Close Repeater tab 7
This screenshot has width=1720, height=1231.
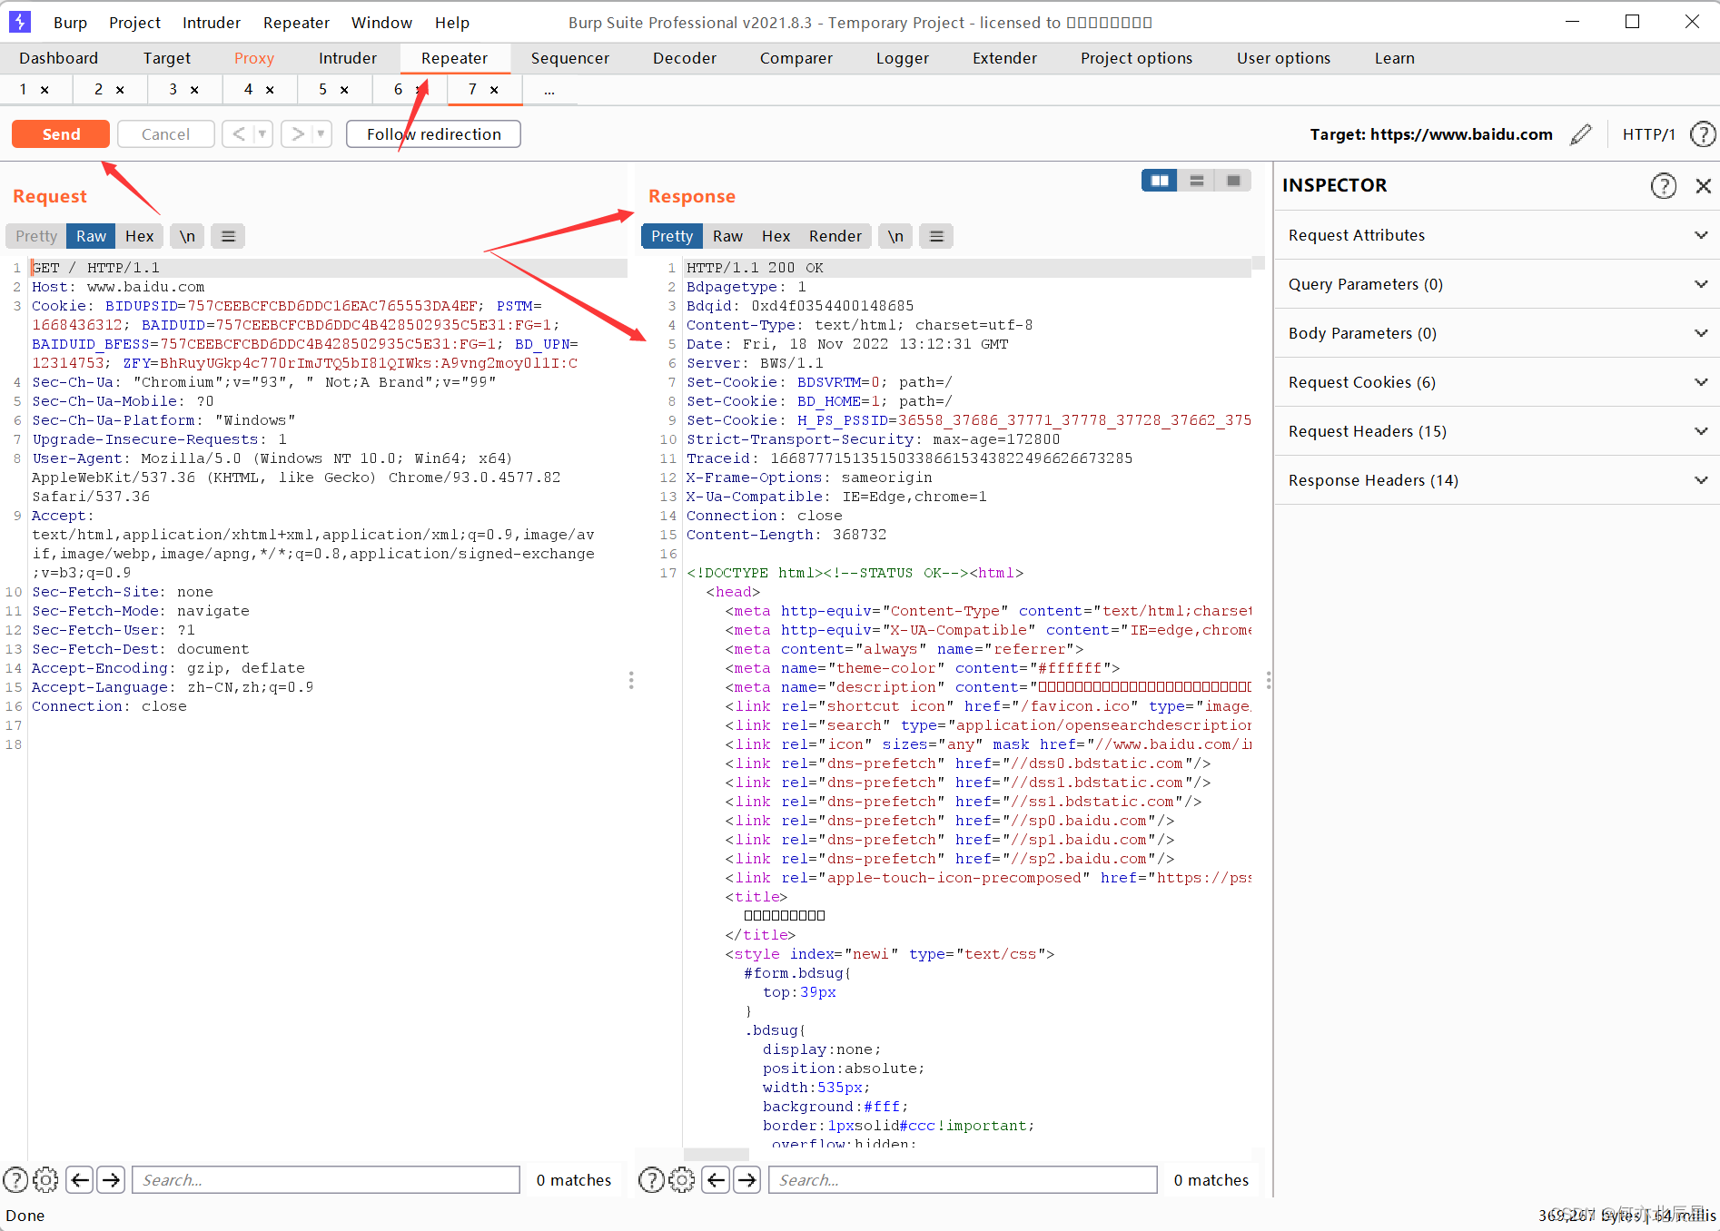pos(494,90)
